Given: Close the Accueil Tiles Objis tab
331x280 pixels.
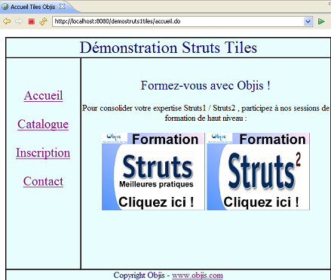Looking at the screenshot, I should (x=62, y=7).
